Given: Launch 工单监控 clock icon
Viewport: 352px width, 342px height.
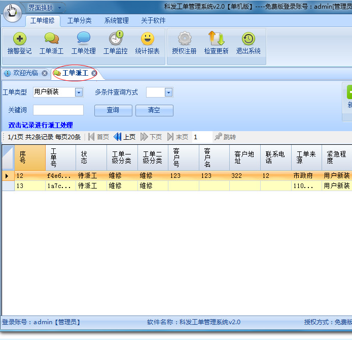Looking at the screenshot, I should [x=116, y=39].
